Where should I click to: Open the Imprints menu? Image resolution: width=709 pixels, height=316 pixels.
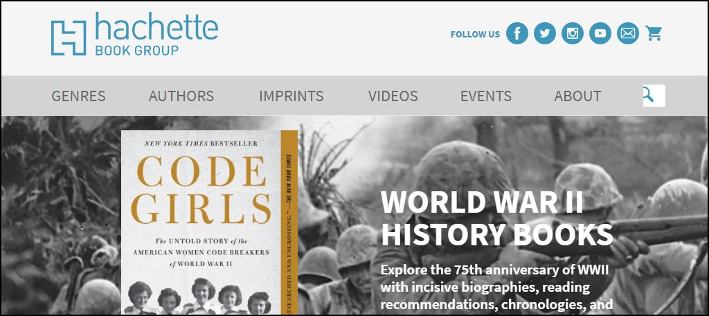[291, 96]
